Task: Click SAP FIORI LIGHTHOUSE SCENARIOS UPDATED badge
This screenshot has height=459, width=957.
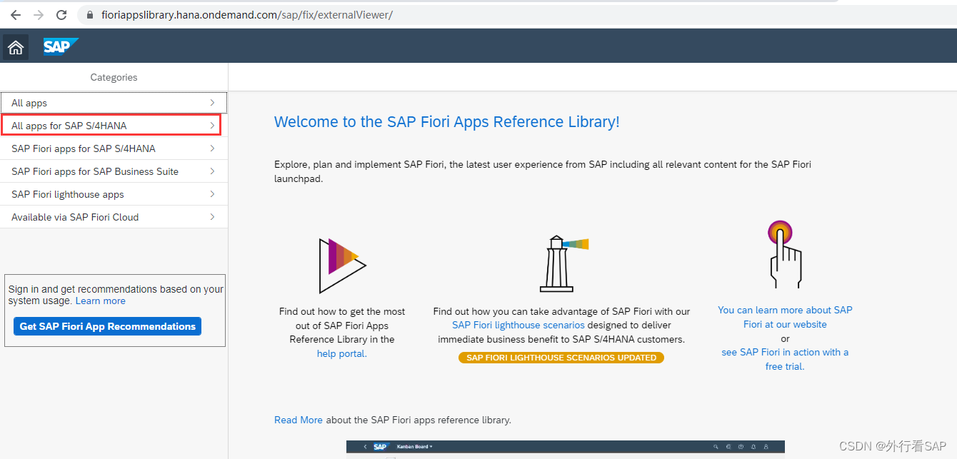Action: [561, 358]
